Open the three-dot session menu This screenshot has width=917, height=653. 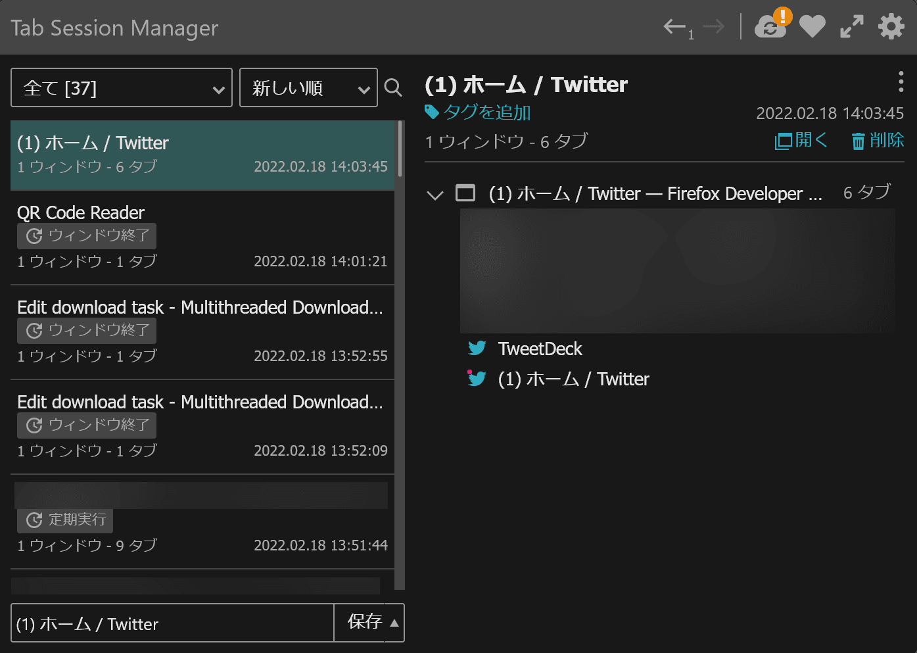901,82
